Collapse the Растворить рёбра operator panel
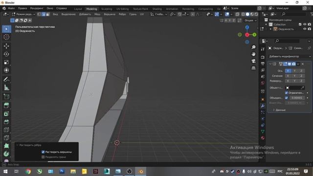This screenshot has height=176, width=313. [18, 145]
